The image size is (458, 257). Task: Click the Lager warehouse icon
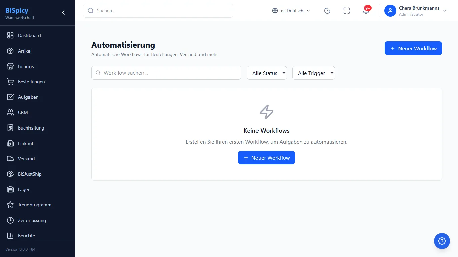[x=10, y=189]
